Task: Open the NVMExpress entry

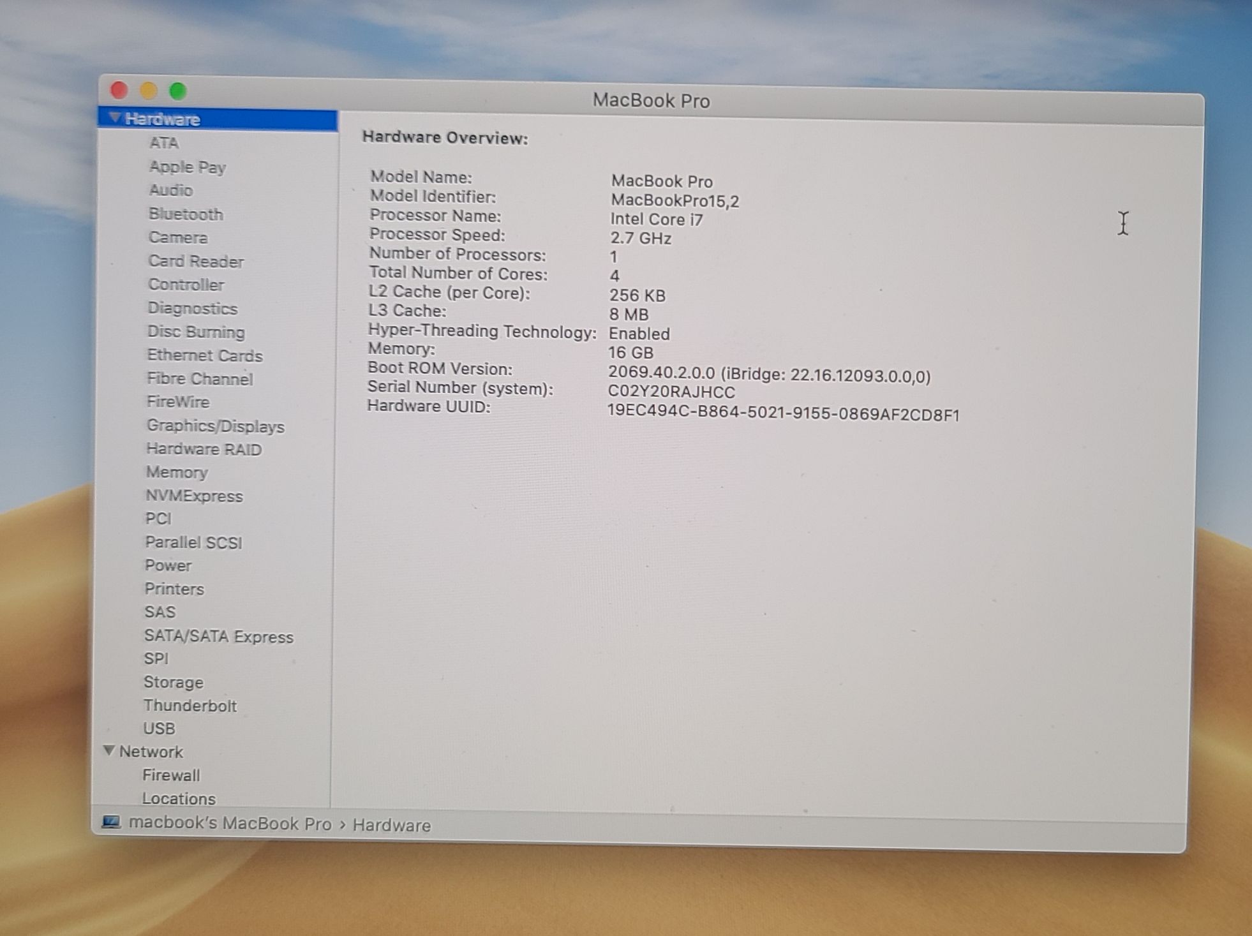Action: 194,496
